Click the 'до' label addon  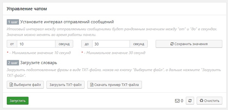87,44
